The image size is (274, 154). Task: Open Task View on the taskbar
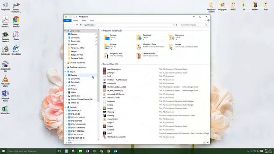pyautogui.click(x=60, y=151)
